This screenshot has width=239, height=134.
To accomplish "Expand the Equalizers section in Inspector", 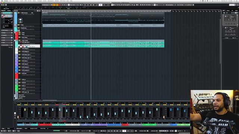I will [x=7, y=35].
